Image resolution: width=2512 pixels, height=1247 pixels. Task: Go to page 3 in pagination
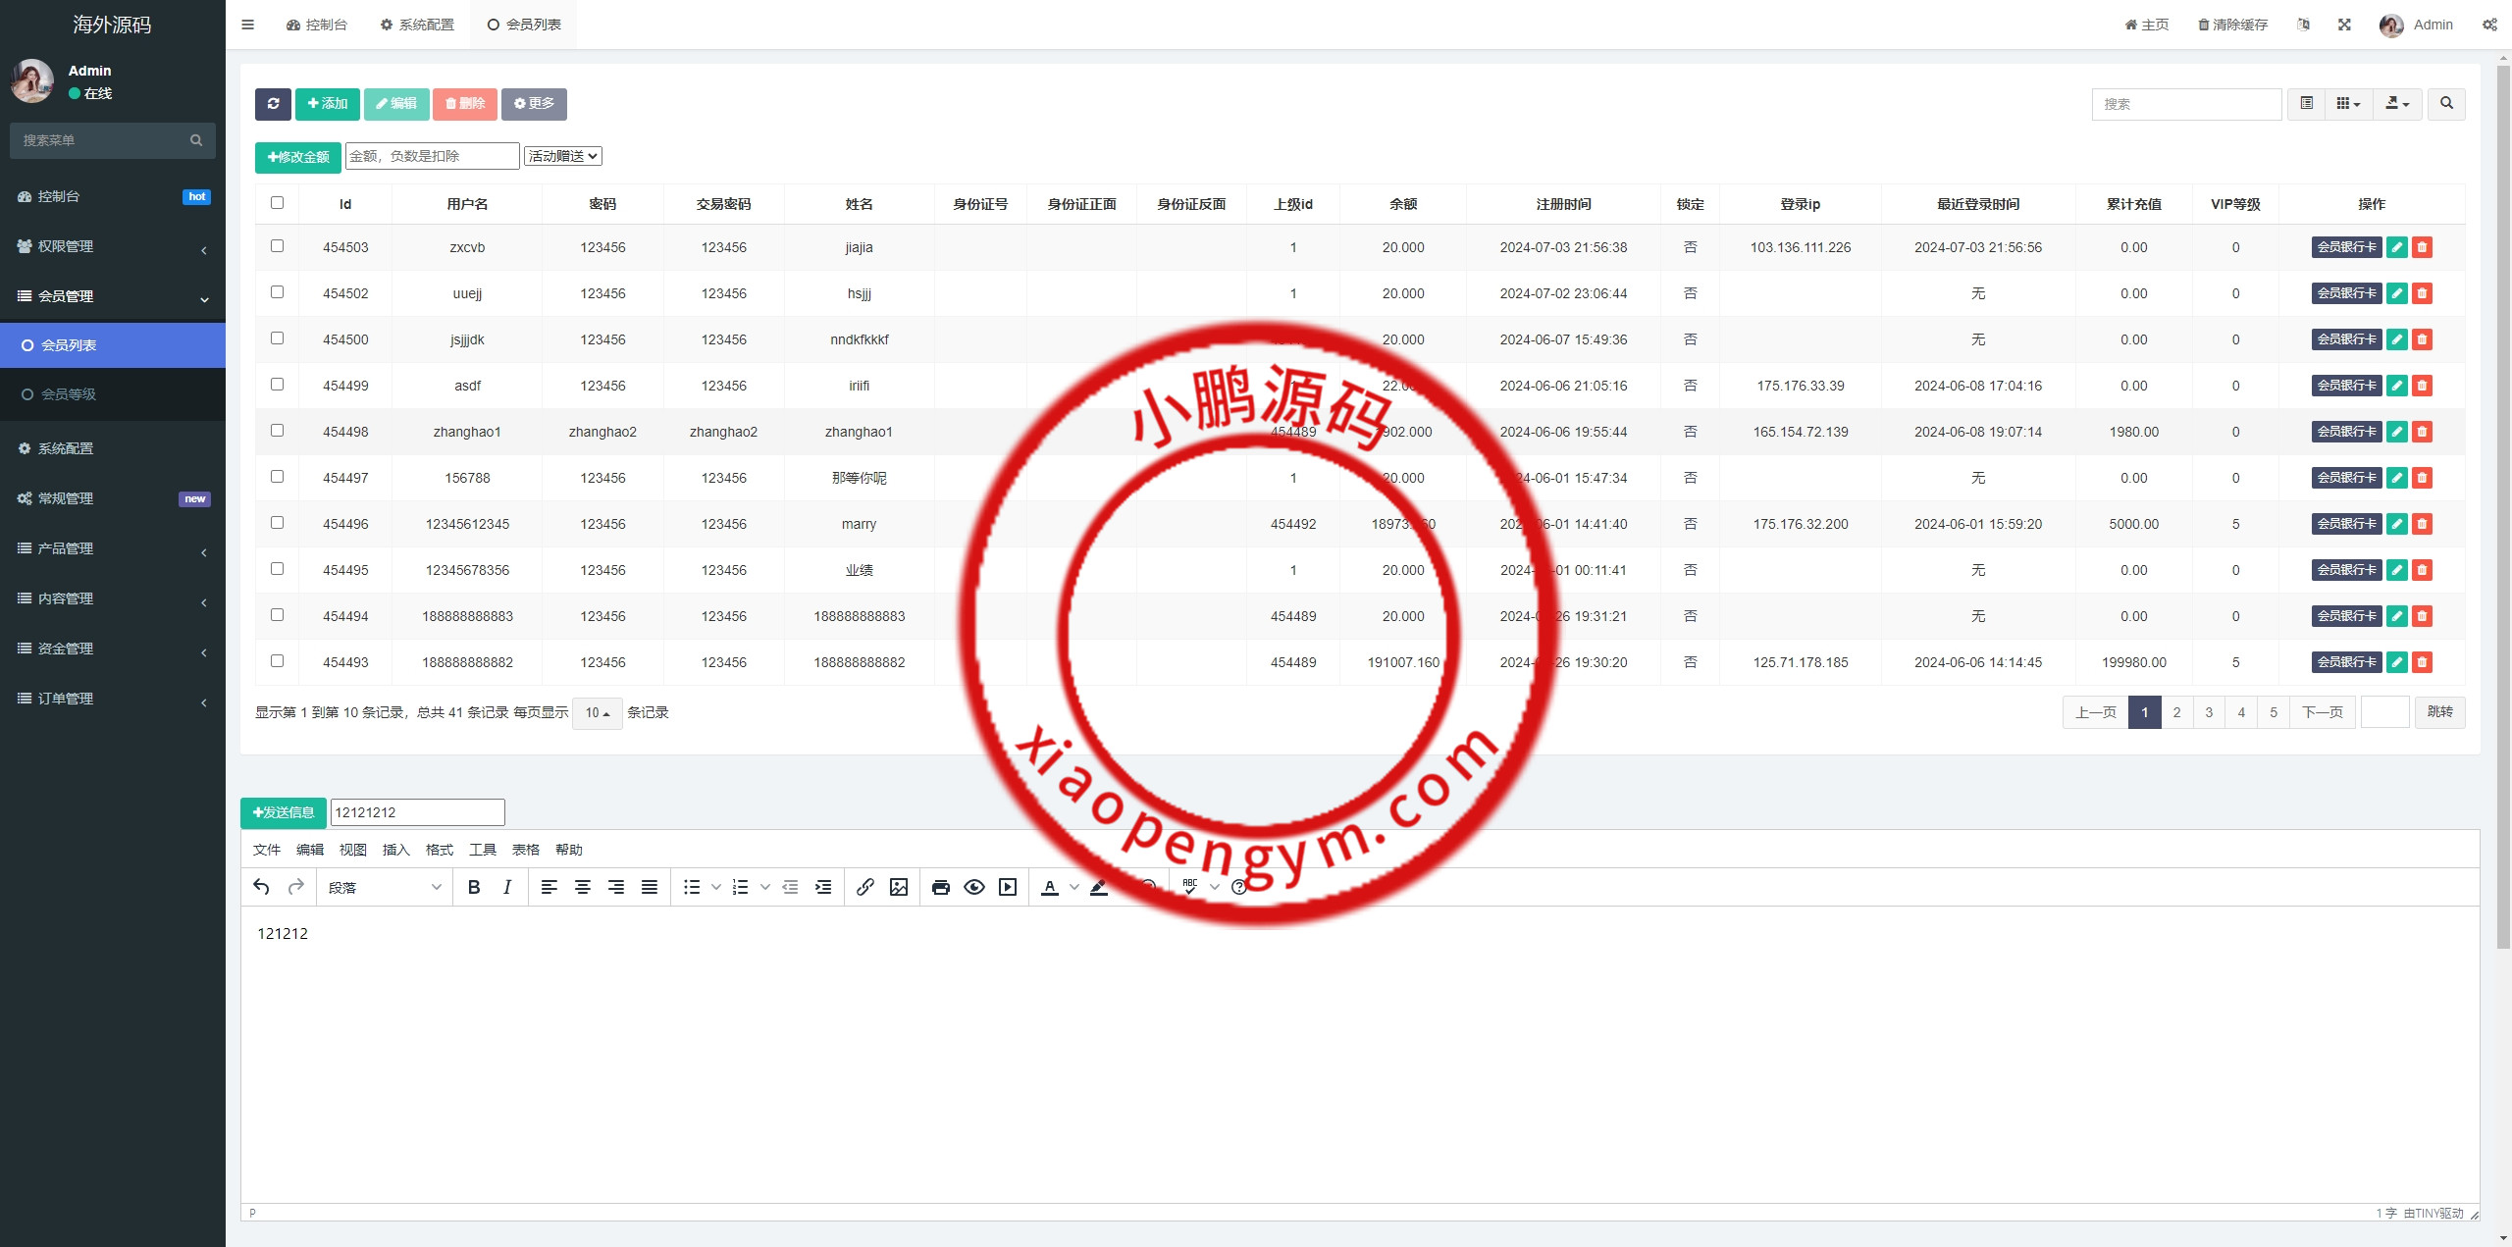(x=2209, y=712)
